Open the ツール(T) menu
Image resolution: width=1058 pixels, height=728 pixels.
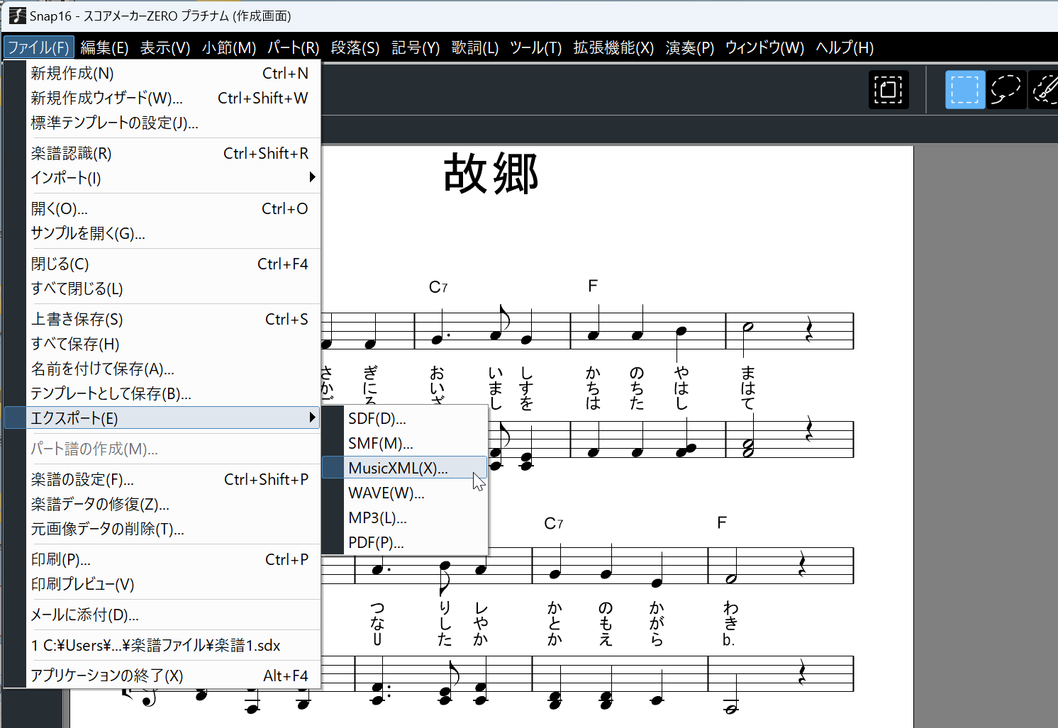click(x=536, y=47)
